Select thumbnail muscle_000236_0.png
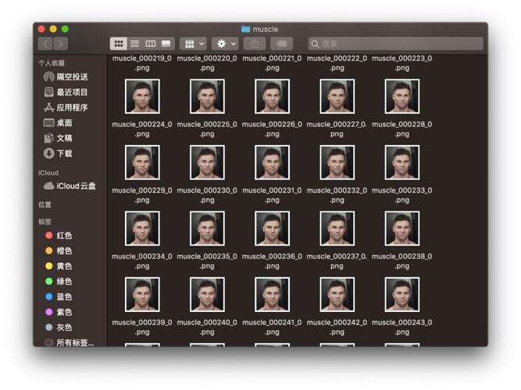Image resolution: width=521 pixels, height=390 pixels. 272,229
